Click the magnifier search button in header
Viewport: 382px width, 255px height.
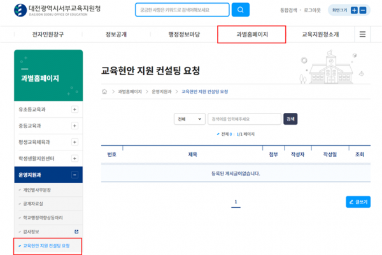click(240, 10)
